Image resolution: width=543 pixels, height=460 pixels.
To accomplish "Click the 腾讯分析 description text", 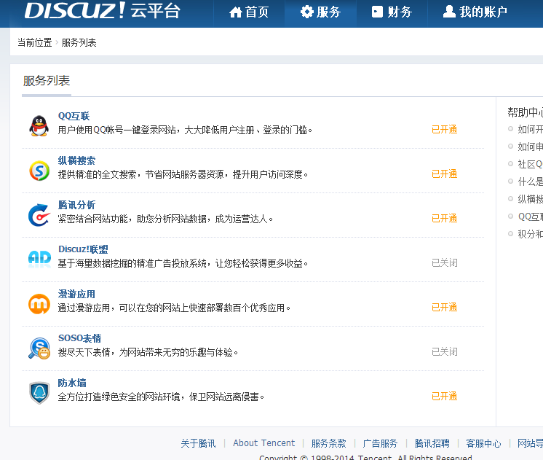I will 165,219.
